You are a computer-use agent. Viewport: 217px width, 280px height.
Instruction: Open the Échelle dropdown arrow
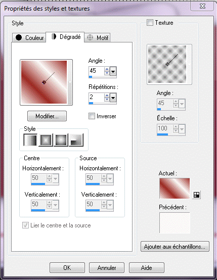coord(182,129)
